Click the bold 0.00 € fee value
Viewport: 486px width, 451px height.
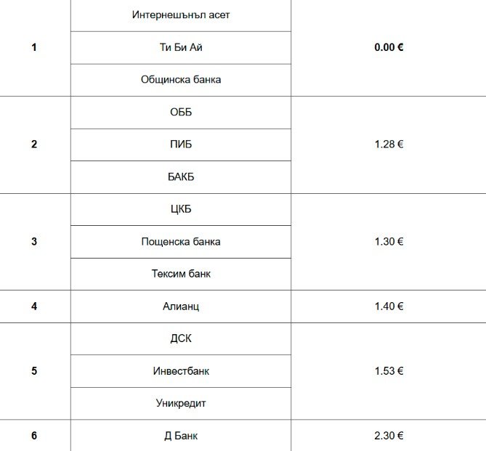point(389,48)
